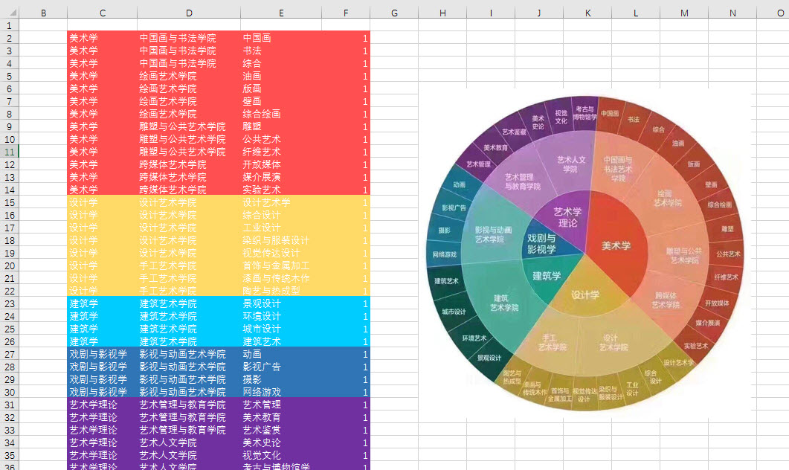Image resolution: width=789 pixels, height=470 pixels.
Task: Click 影视与动画艺术学院 cell in row 27
Action: pos(189,354)
